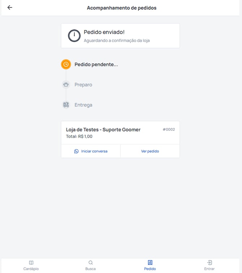Go to the Busca tab label
This screenshot has width=242, height=273.
point(91,269)
